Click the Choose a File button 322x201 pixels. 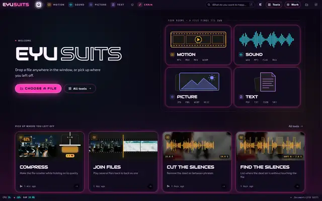pyautogui.click(x=38, y=88)
